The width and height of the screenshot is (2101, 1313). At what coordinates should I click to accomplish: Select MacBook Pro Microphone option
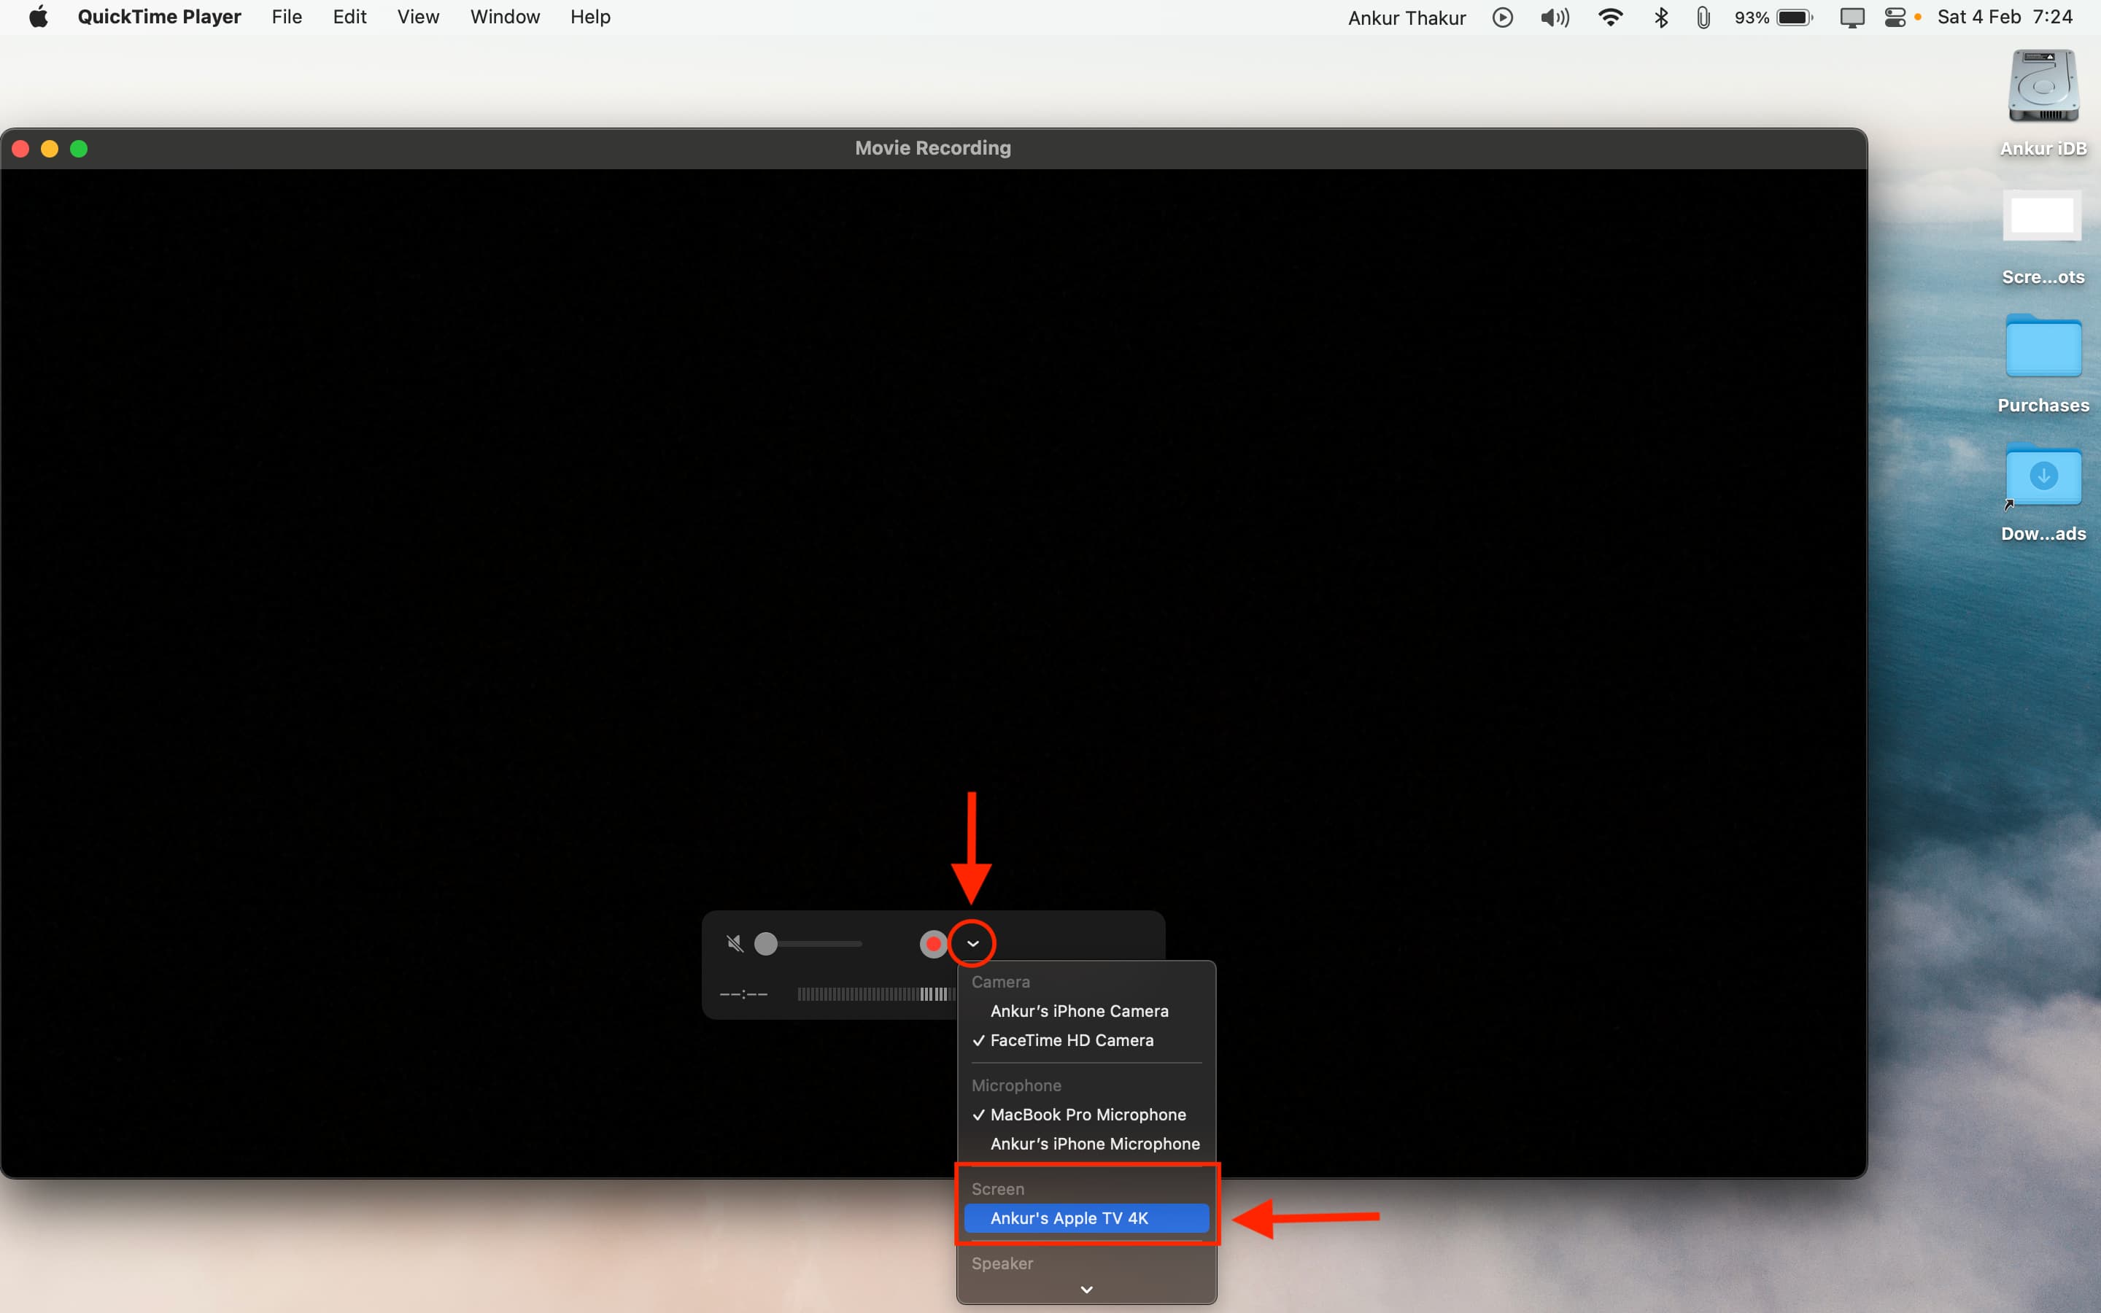click(x=1088, y=1114)
